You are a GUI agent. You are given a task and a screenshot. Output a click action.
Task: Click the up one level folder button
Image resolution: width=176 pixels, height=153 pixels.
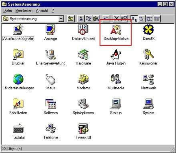click(70, 19)
